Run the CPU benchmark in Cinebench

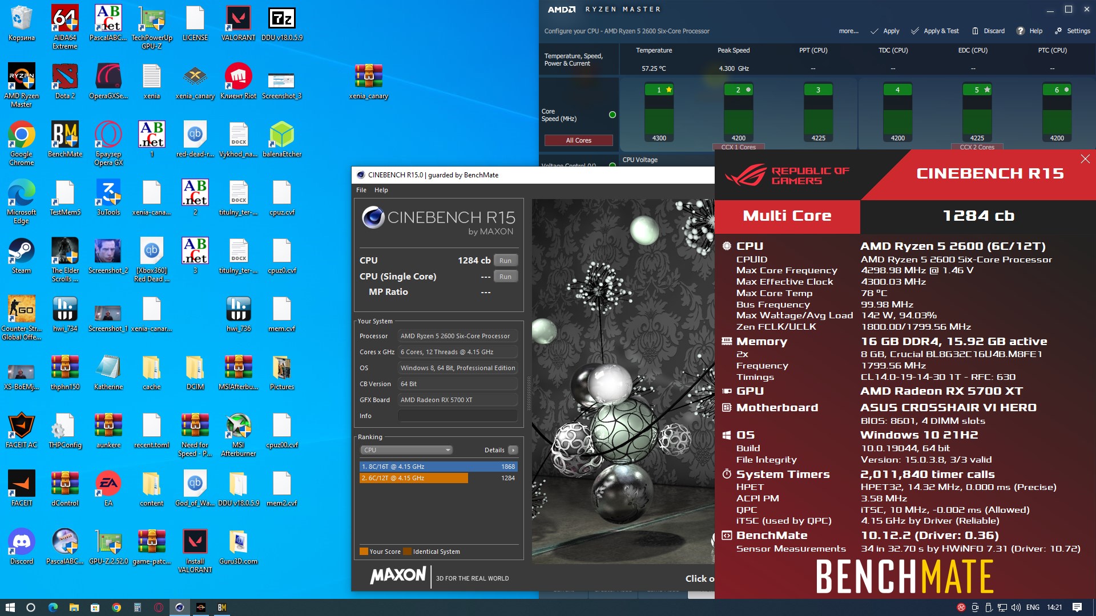(505, 261)
